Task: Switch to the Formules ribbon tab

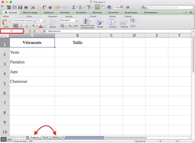Action: tap(81, 12)
